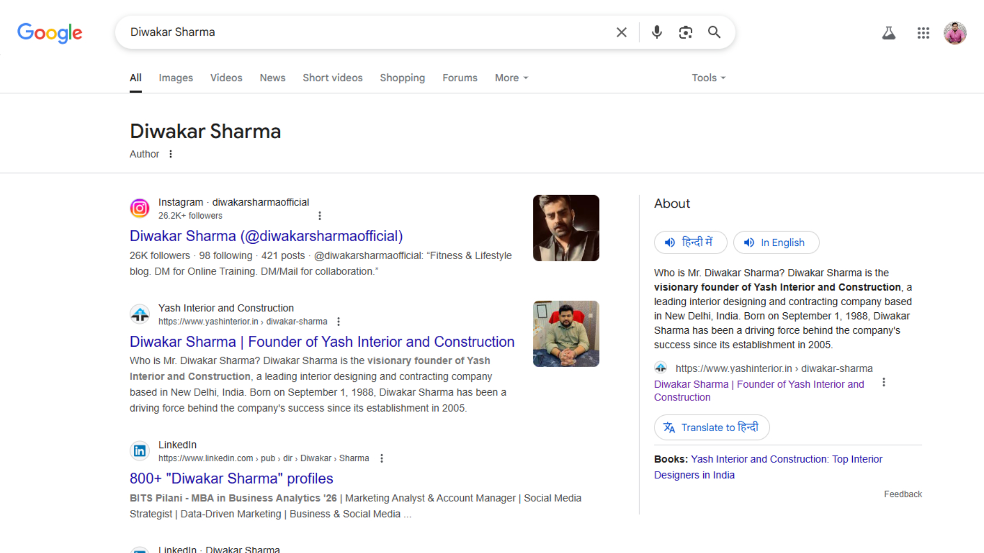
Task: Play About summary in Hindi audio
Action: click(x=690, y=242)
